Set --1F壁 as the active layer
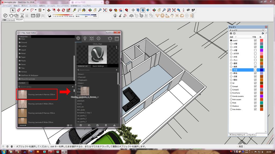This screenshot has height=154, width=275. click(231, 44)
